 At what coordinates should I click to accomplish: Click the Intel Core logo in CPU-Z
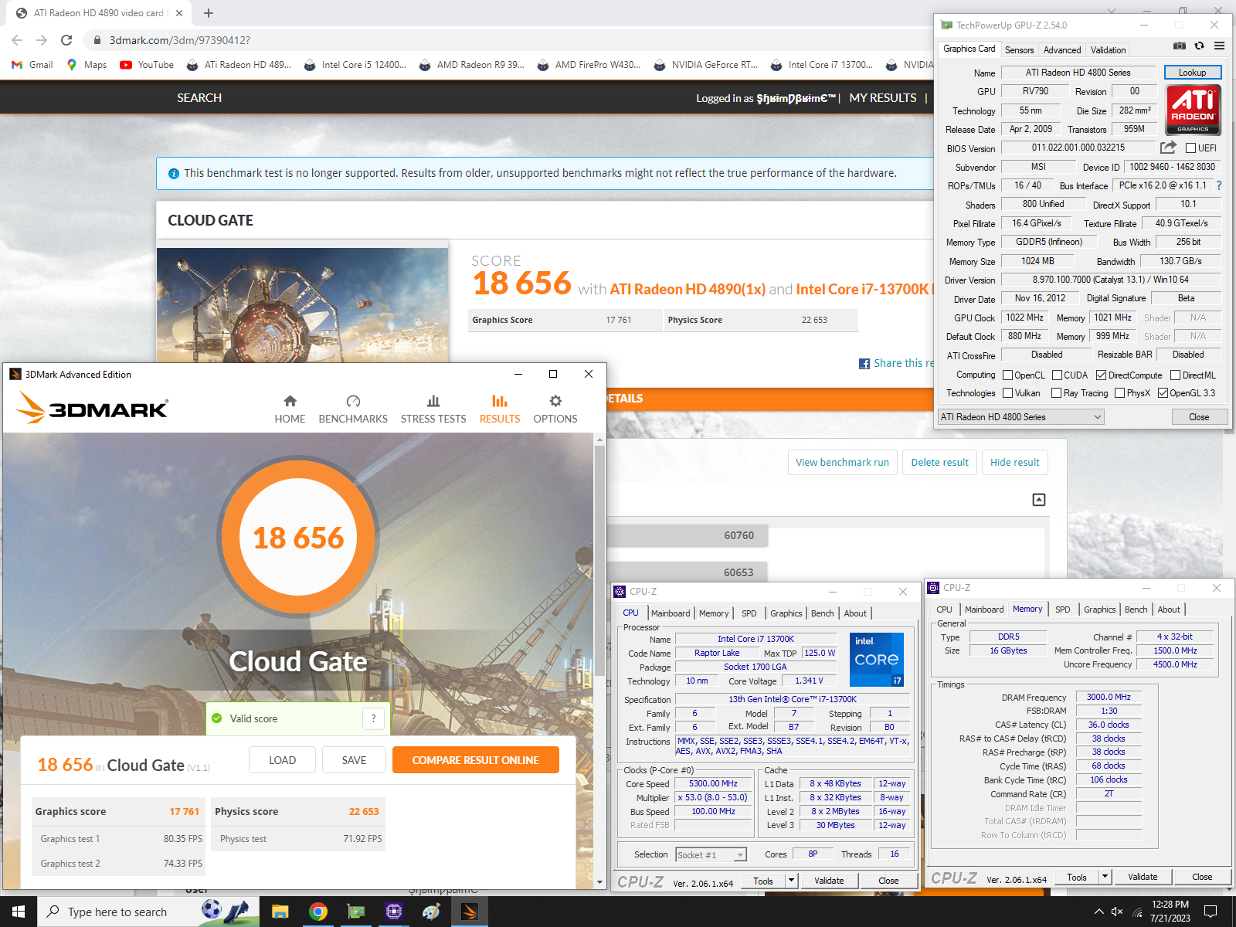click(x=876, y=660)
